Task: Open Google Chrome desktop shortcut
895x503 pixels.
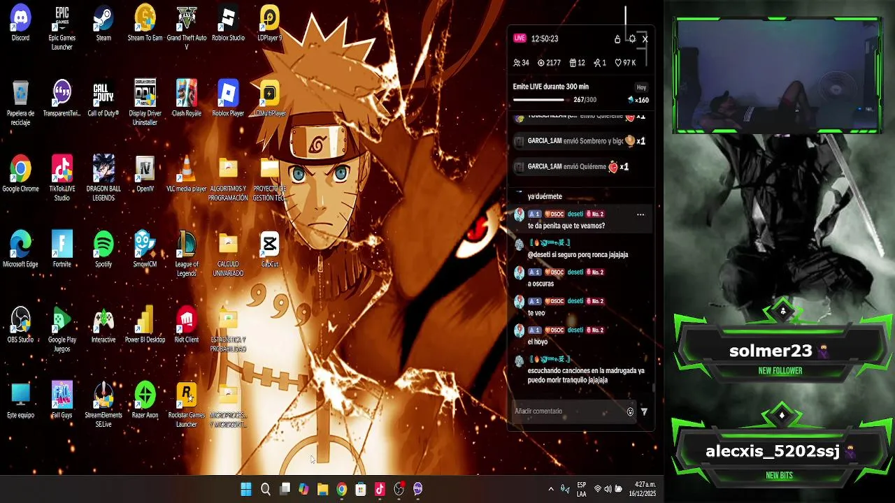Action: [x=20, y=175]
